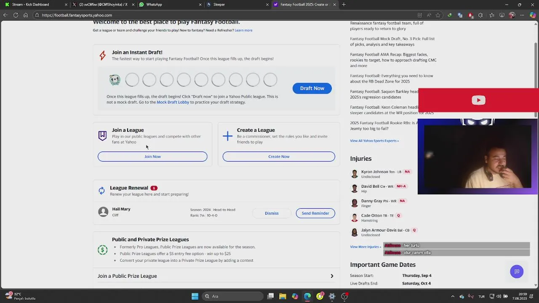Open a new browser tab

pyautogui.click(x=344, y=5)
